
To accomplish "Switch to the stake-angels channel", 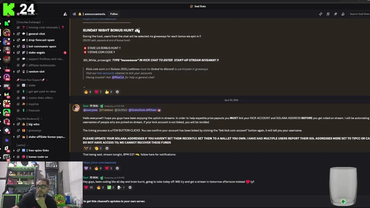I will coord(37,53).
